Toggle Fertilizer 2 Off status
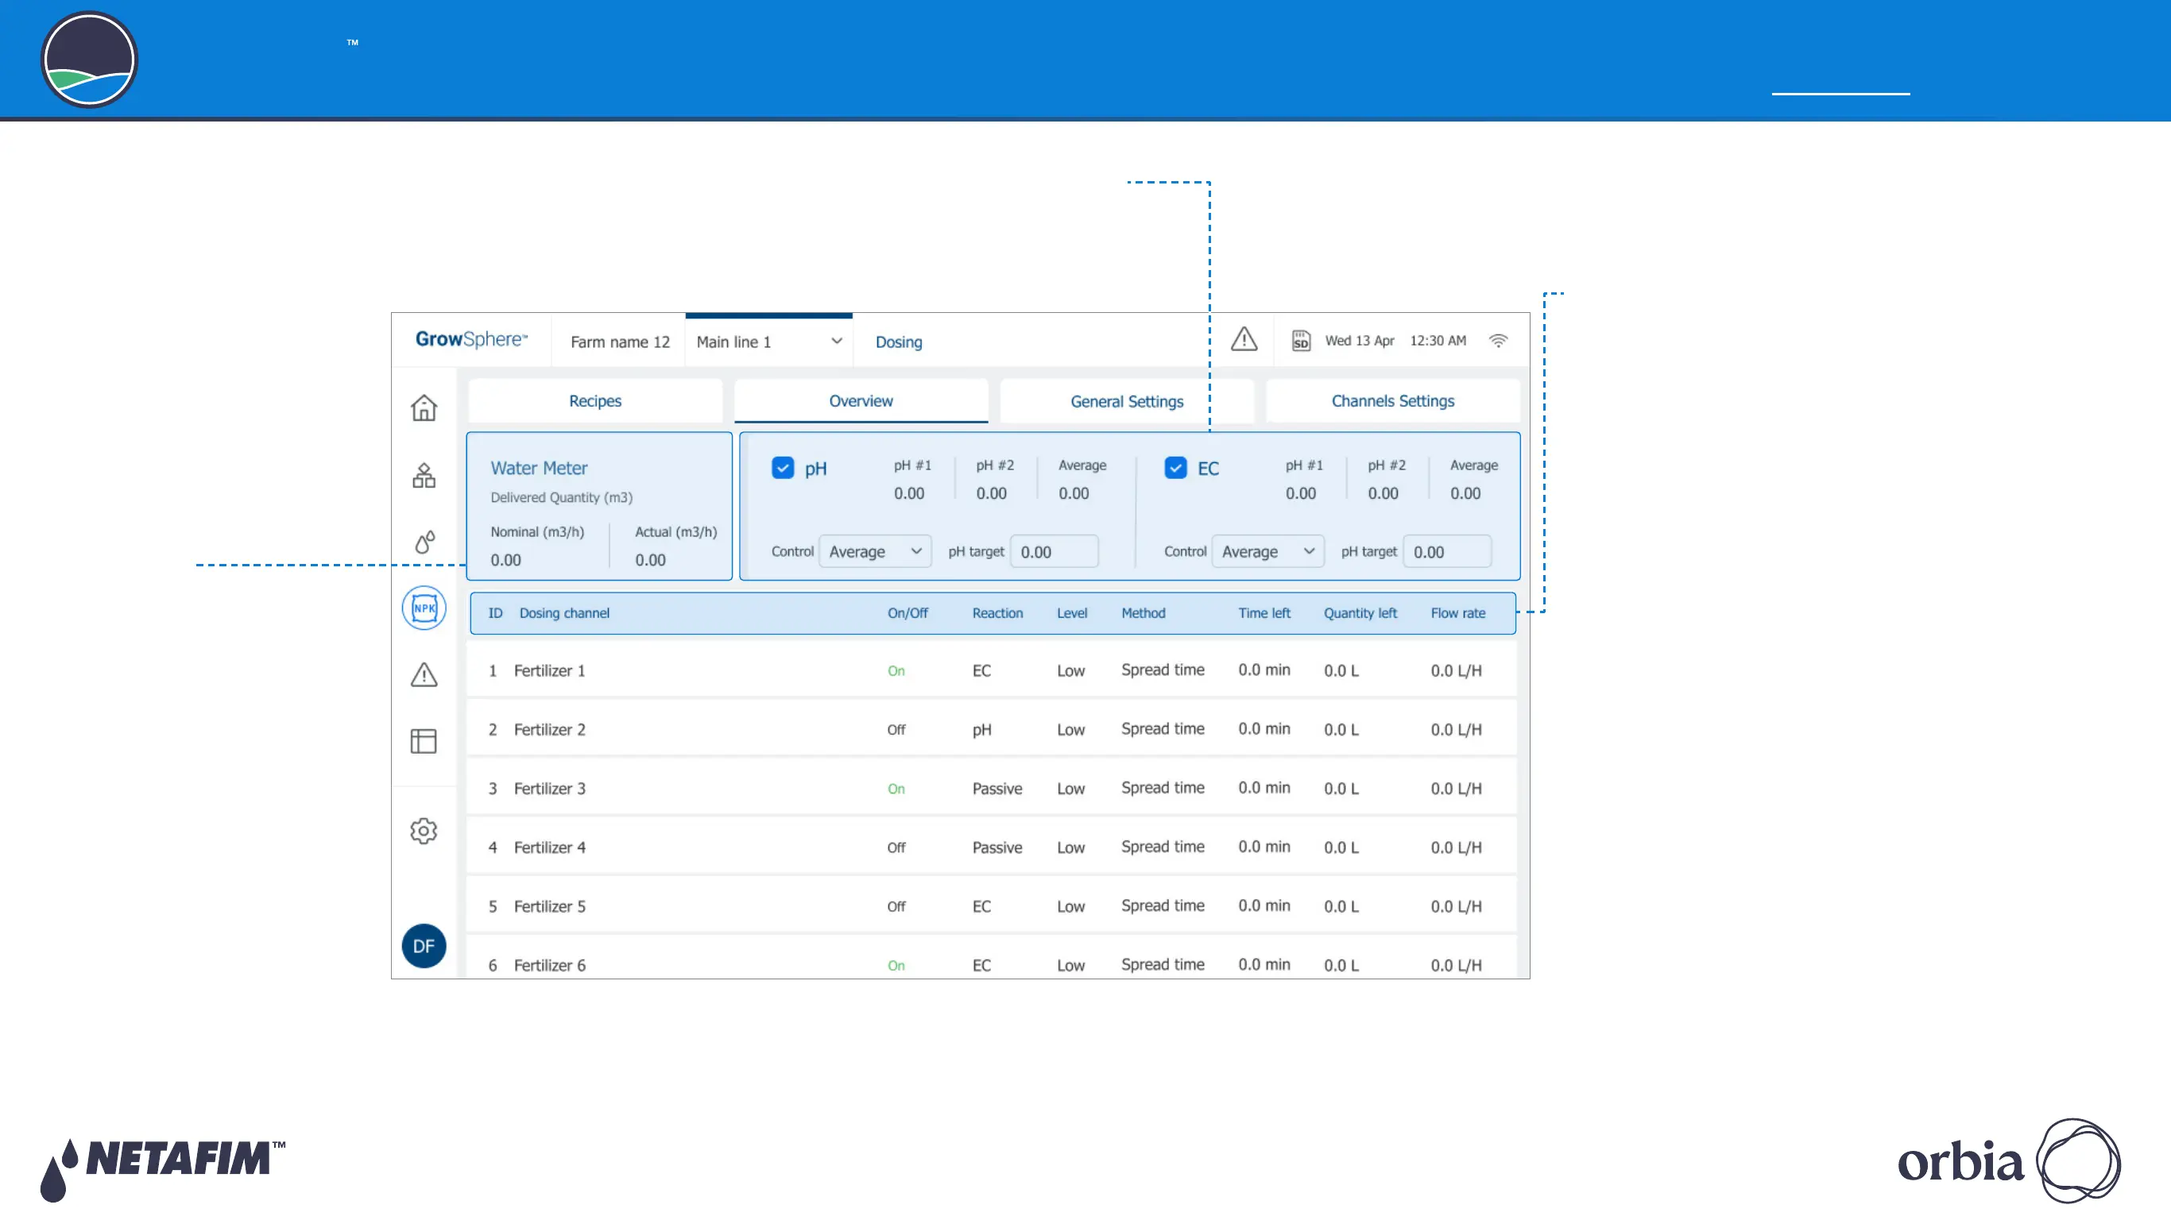2171x1220 pixels. [x=896, y=730]
